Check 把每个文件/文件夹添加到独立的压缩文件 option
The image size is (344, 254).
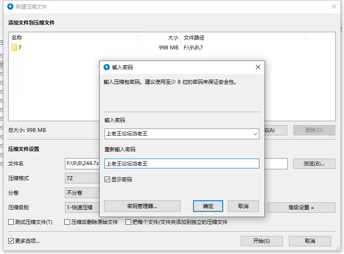128,222
